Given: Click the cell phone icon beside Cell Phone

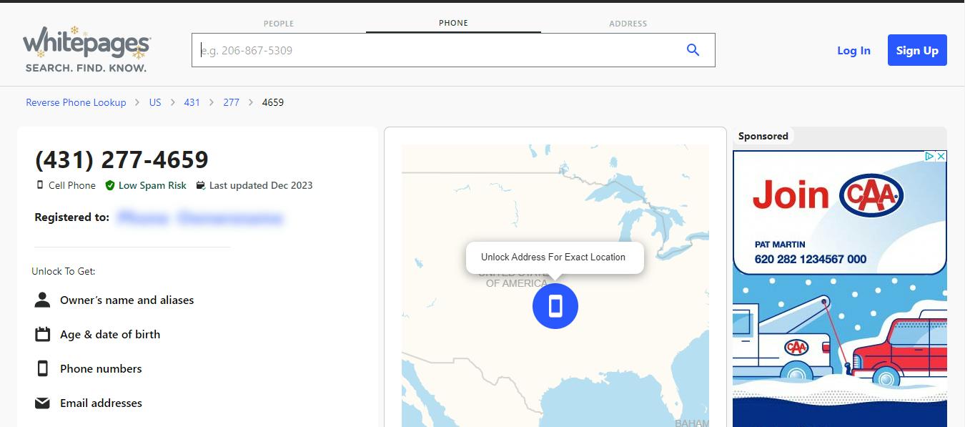Looking at the screenshot, I should coord(40,185).
